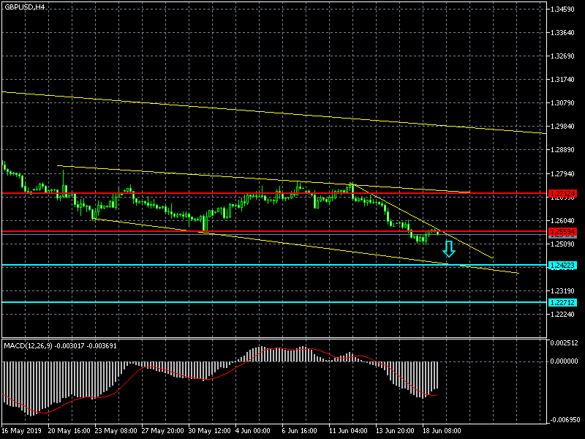Select the lowest cyan horizontal line
The width and height of the screenshot is (585, 439).
tap(219, 302)
